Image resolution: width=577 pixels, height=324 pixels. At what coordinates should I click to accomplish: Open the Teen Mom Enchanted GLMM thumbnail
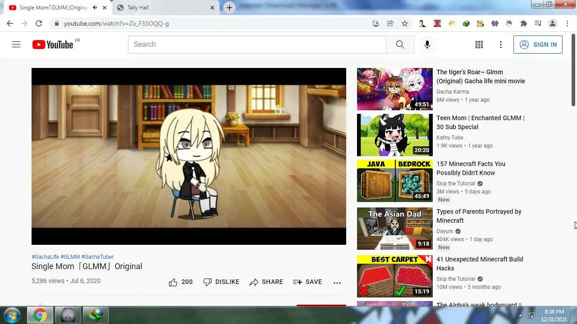395,135
